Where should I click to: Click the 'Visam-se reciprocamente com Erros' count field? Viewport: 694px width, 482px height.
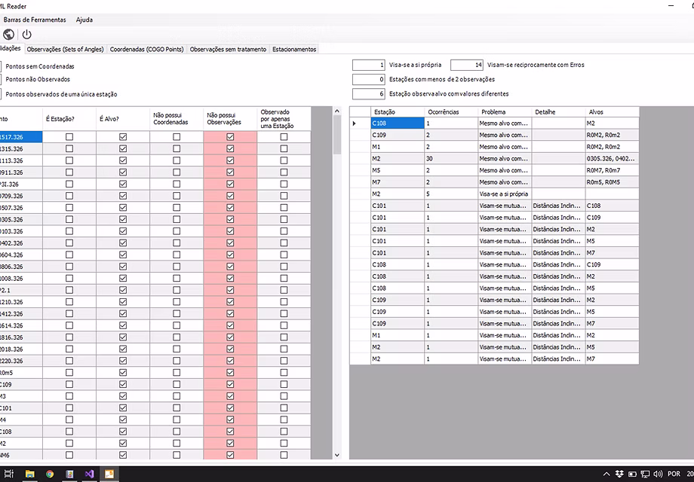click(466, 65)
